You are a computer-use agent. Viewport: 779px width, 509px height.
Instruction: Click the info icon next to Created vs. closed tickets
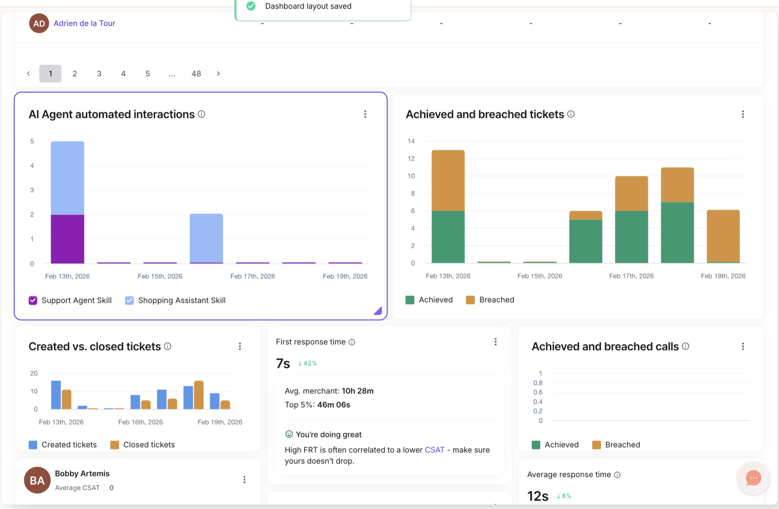167,346
